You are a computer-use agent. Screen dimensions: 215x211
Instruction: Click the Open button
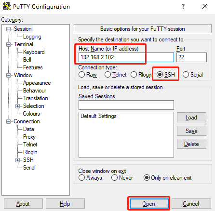[x=148, y=204]
